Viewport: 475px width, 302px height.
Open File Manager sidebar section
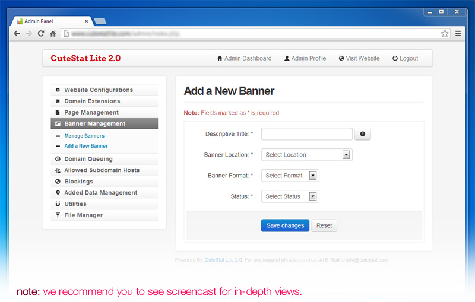point(104,215)
